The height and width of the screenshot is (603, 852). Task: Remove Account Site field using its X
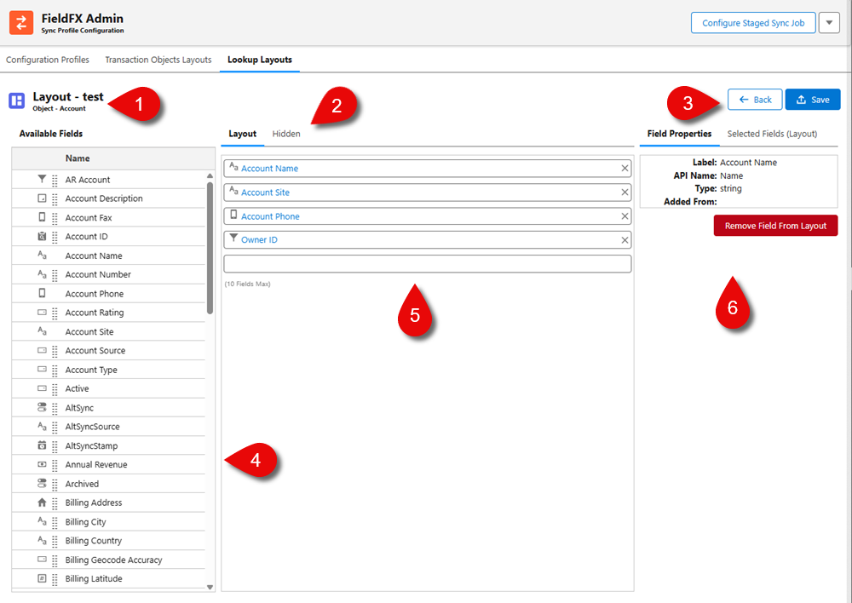pos(624,192)
